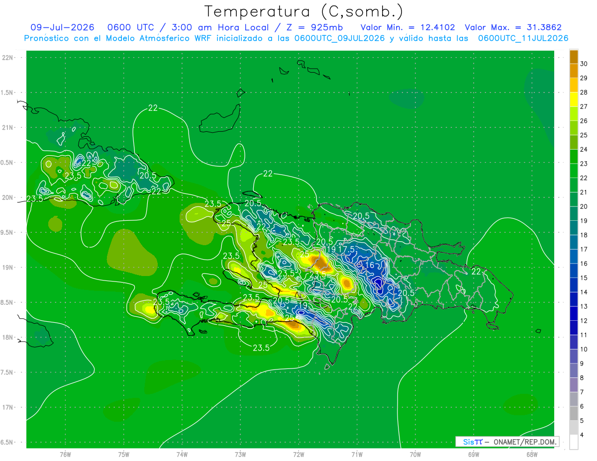The height and width of the screenshot is (461, 597).
Task: Click the "74W" longitude axis label
Action: click(182, 455)
